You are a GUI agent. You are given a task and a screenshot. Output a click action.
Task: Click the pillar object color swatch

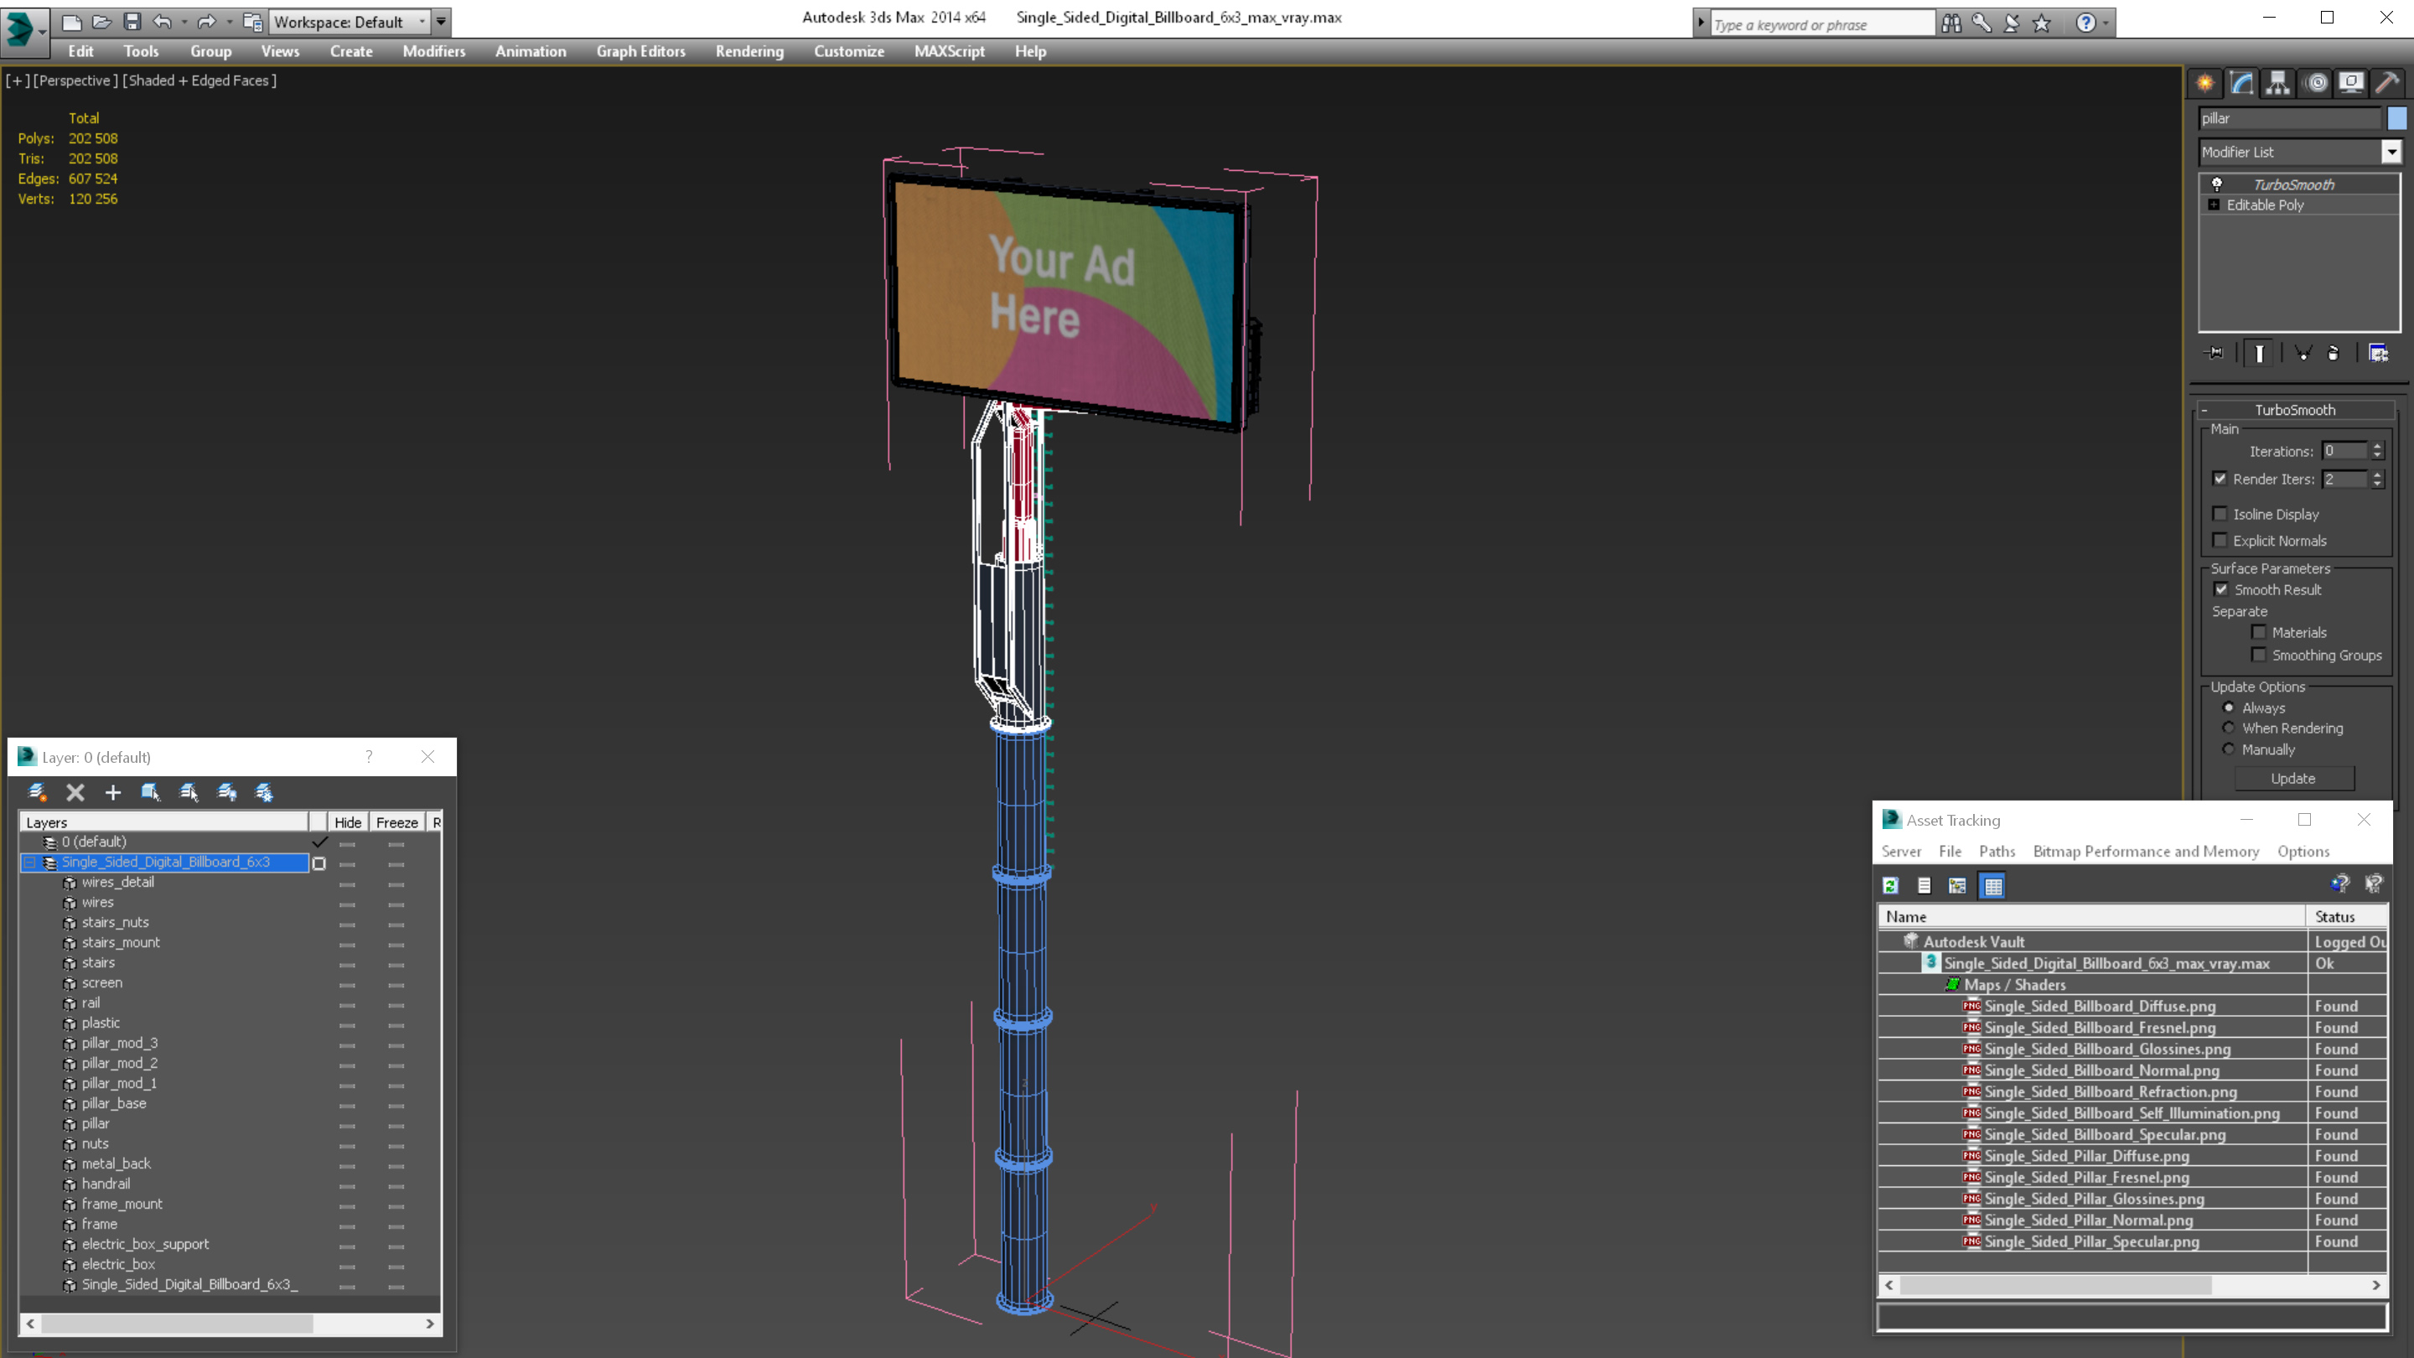[2396, 118]
